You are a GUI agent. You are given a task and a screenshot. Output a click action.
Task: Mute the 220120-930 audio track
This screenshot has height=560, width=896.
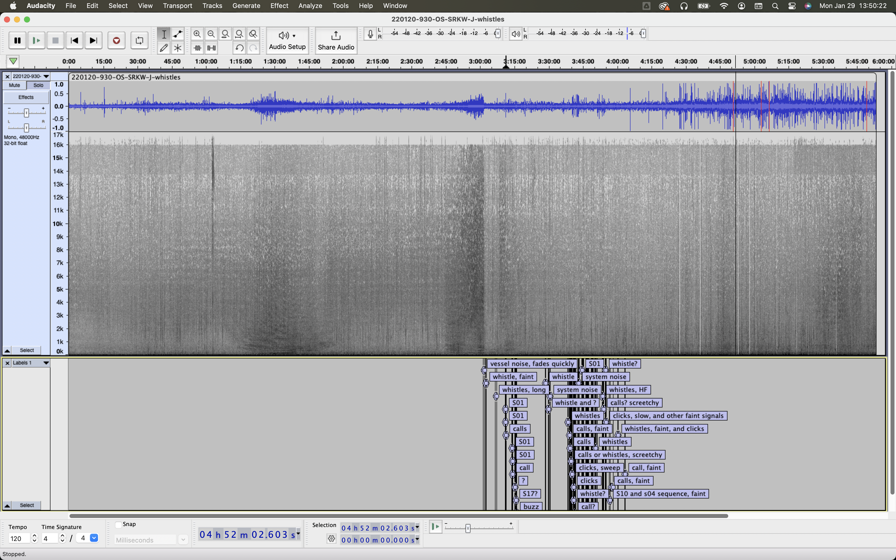coord(14,85)
